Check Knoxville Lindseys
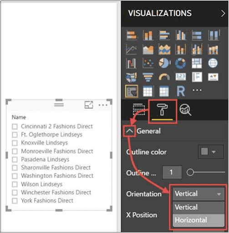 (15, 143)
